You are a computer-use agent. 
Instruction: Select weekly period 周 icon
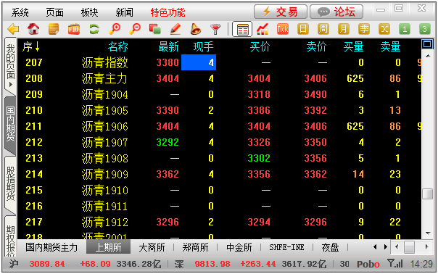[323, 29]
